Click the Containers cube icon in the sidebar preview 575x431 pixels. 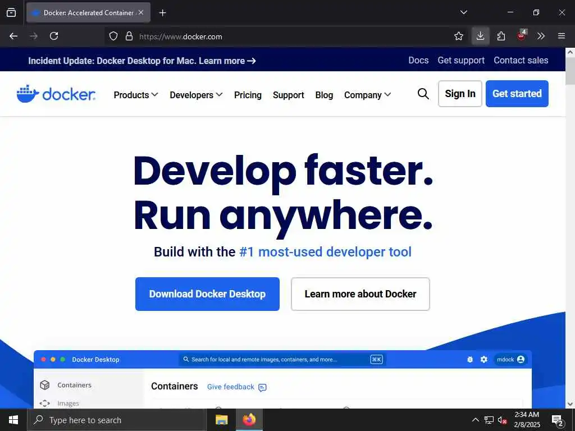45,385
